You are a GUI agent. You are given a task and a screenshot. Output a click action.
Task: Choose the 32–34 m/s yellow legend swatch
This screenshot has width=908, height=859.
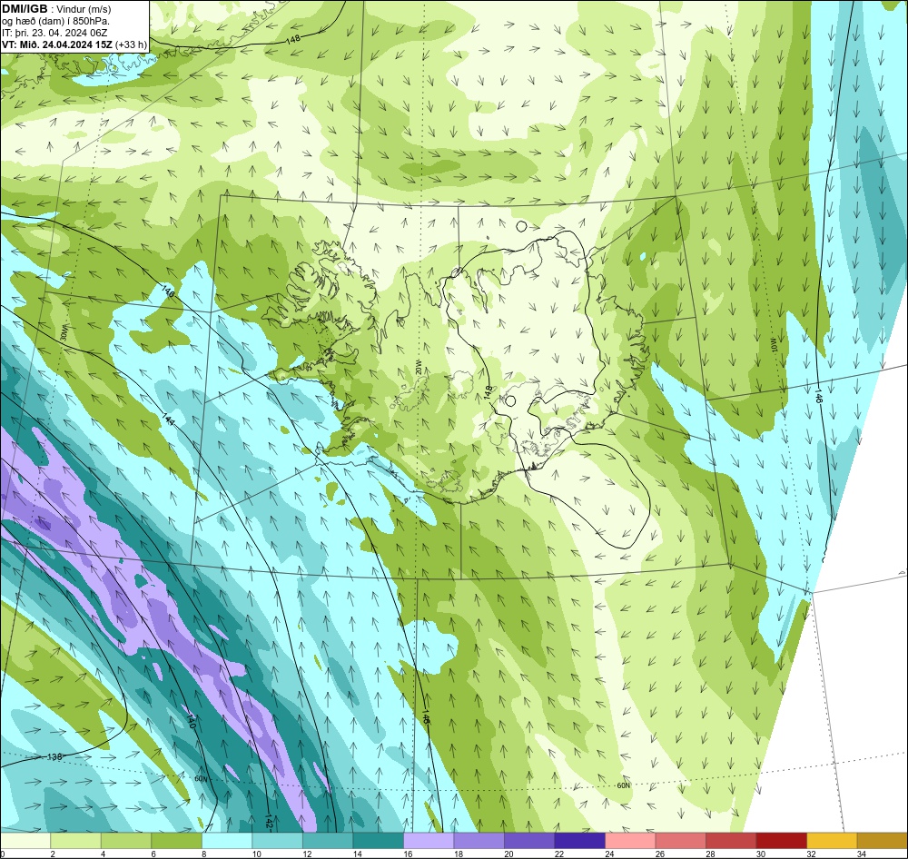click(832, 841)
